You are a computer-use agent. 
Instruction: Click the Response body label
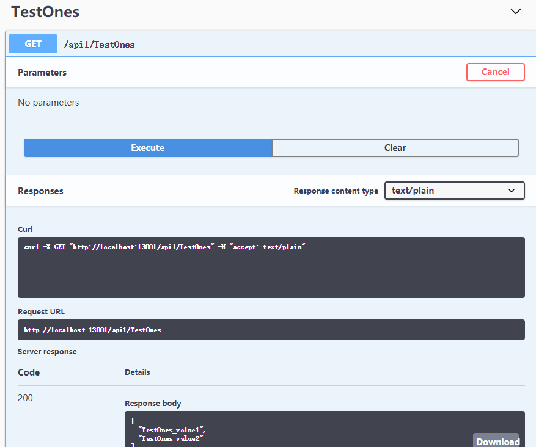(153, 404)
